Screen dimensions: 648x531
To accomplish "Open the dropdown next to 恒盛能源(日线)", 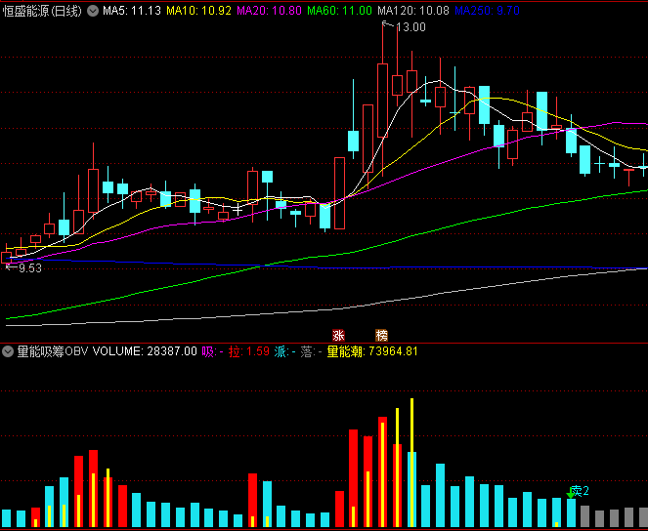I will coord(93,11).
